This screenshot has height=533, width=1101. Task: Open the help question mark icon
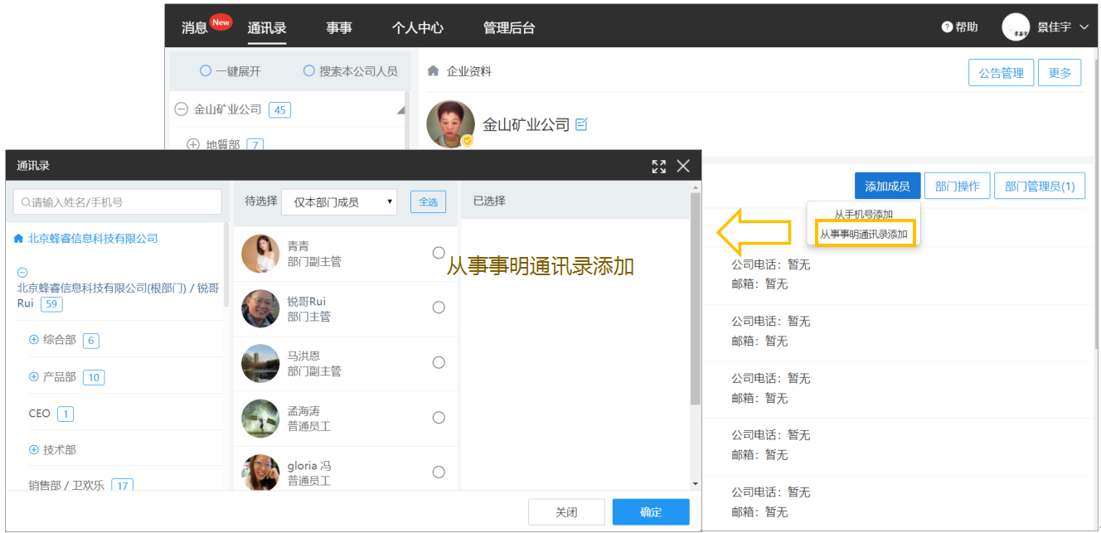[x=947, y=27]
